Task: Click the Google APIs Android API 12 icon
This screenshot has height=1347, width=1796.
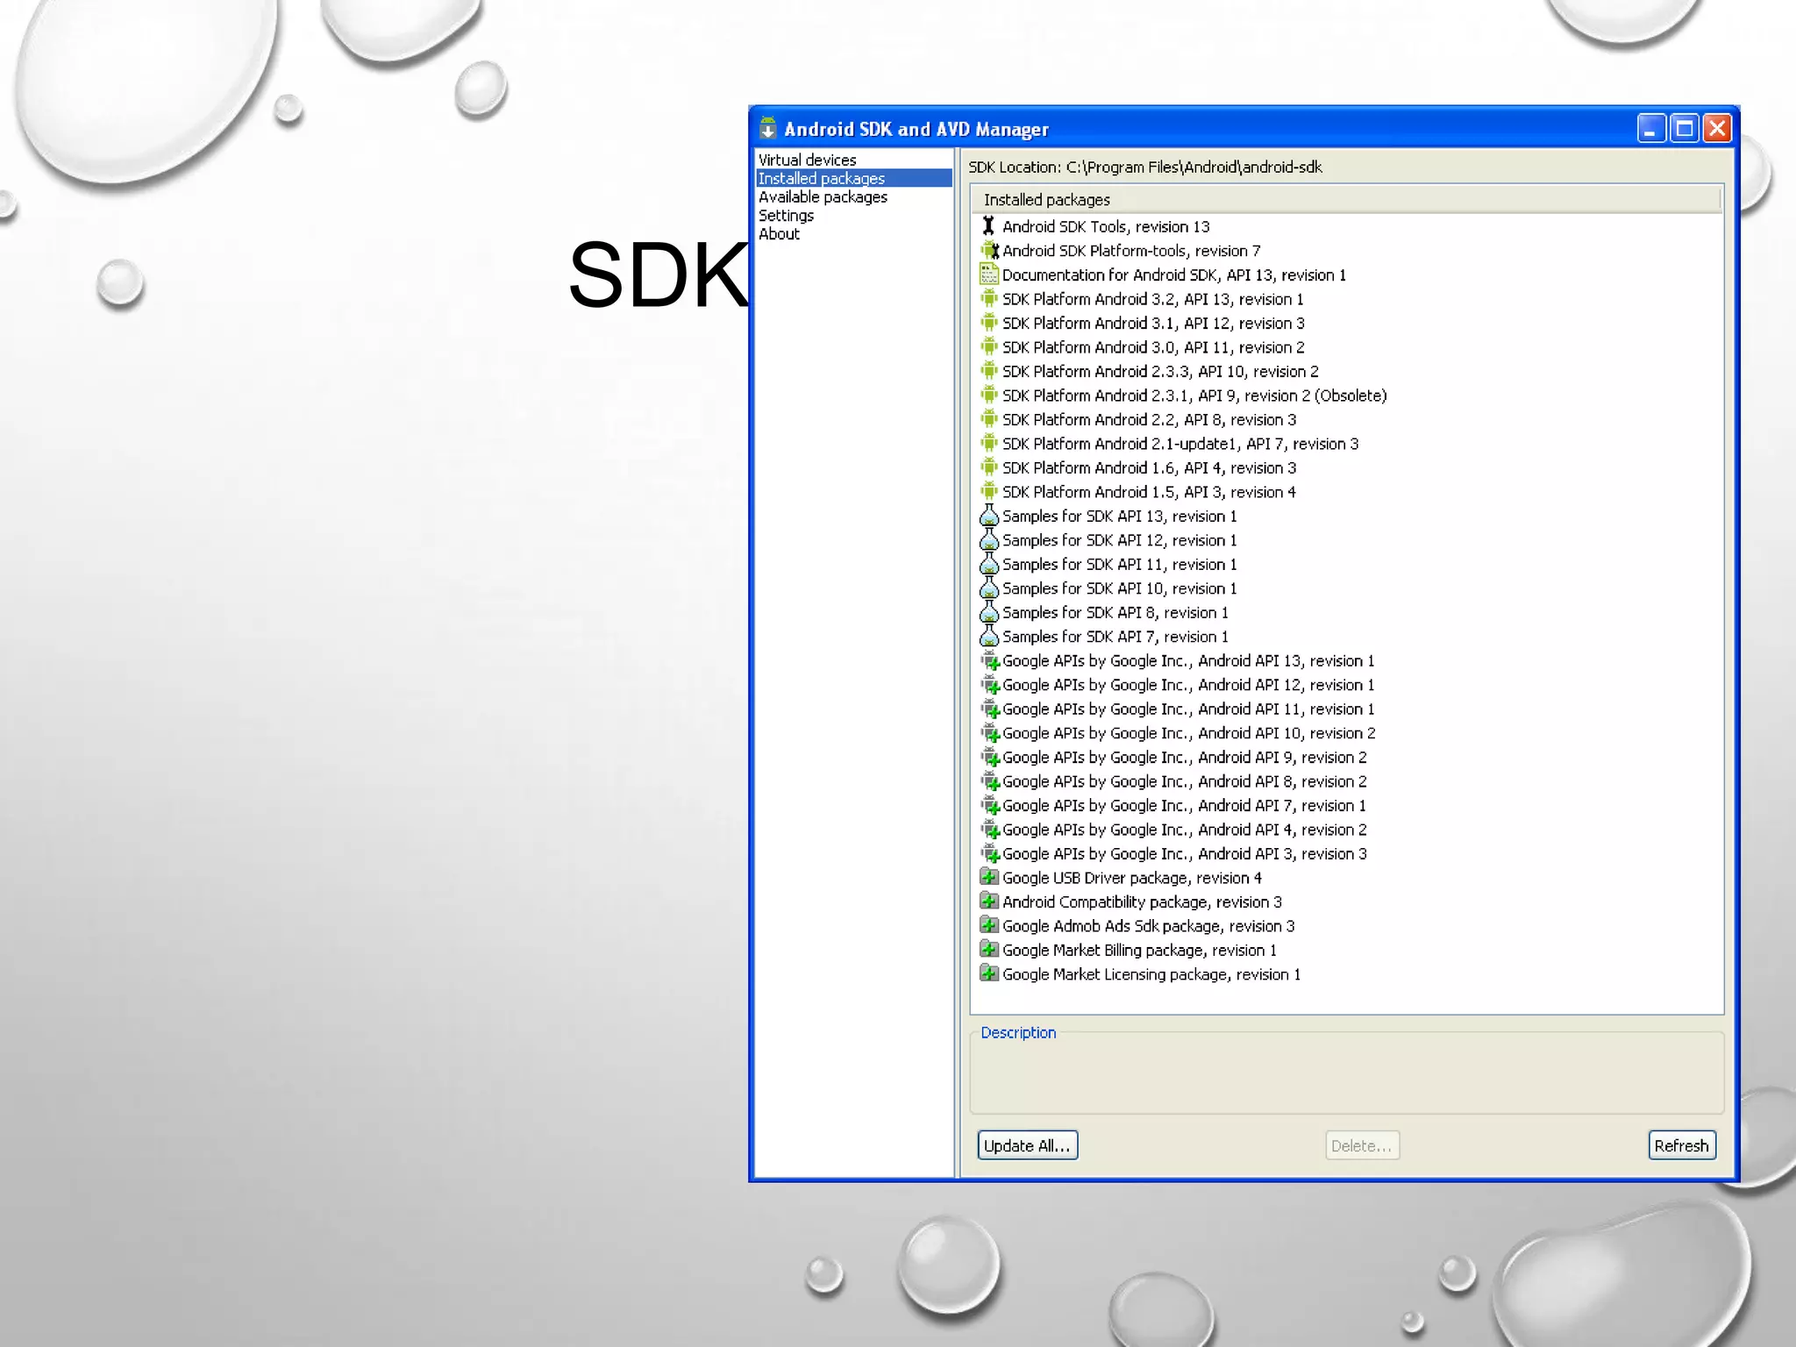Action: point(989,685)
